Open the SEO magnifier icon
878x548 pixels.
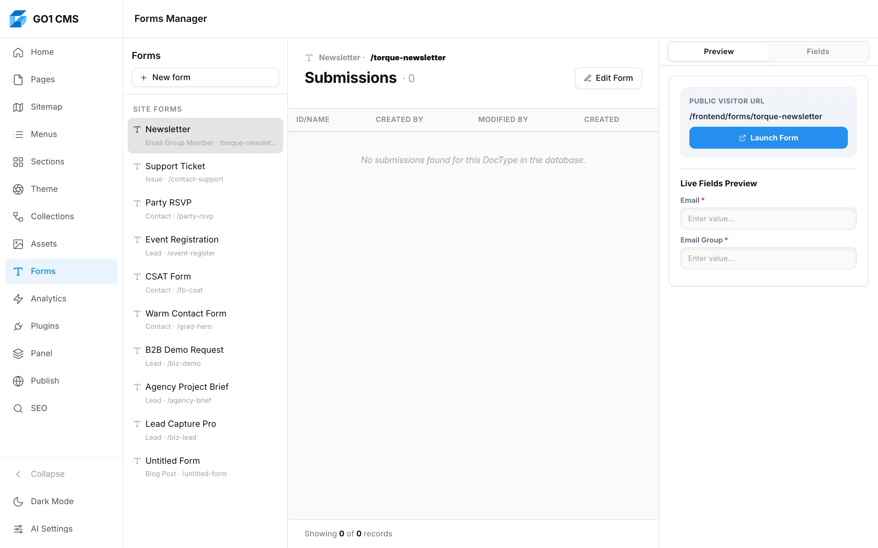click(18, 409)
